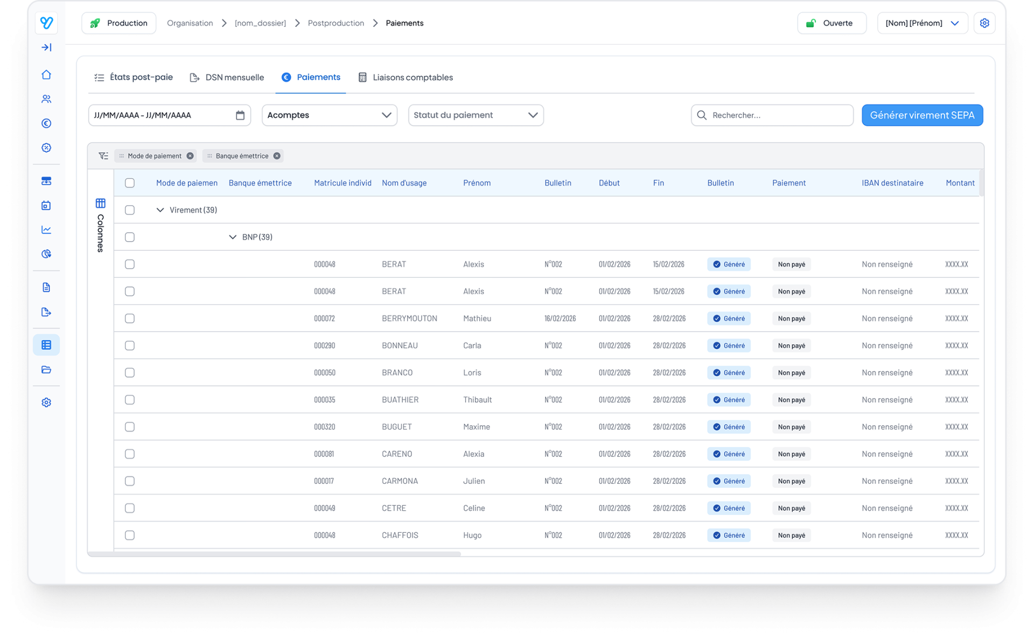Select the Virement (39) group checkbox
The width and height of the screenshot is (1034, 640).
[130, 210]
